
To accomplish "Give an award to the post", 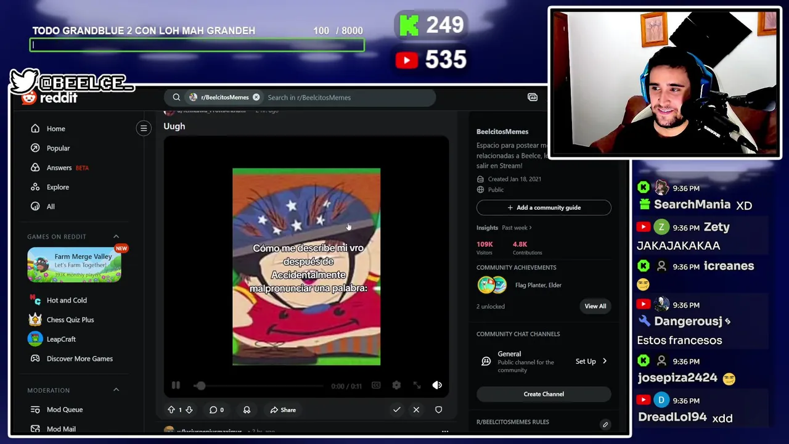I will 247,409.
